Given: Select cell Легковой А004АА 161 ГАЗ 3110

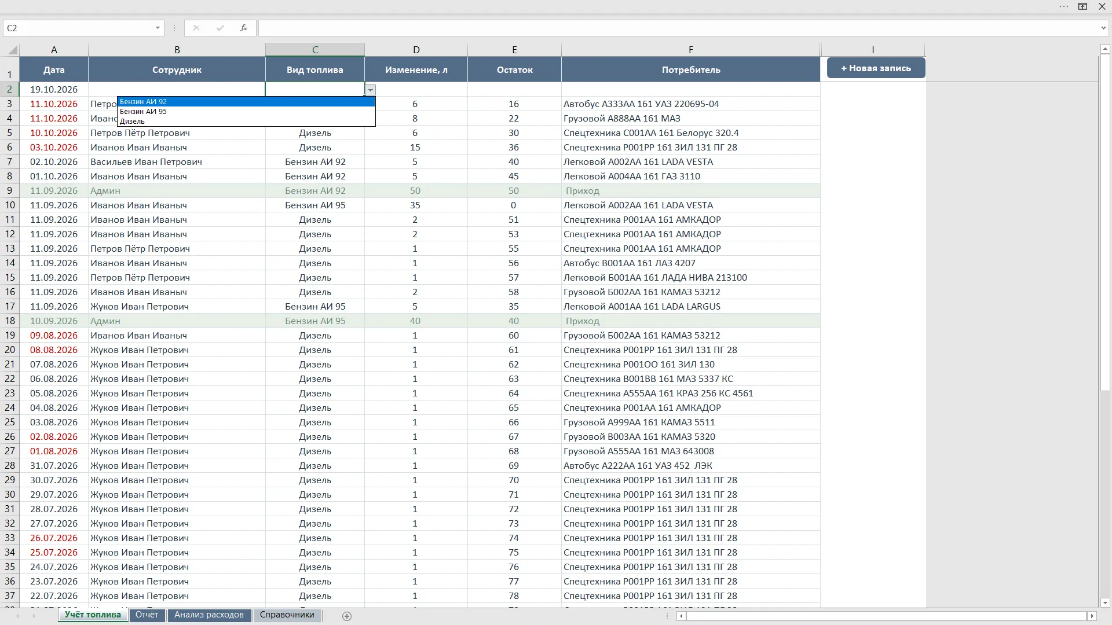Looking at the screenshot, I should tap(690, 177).
